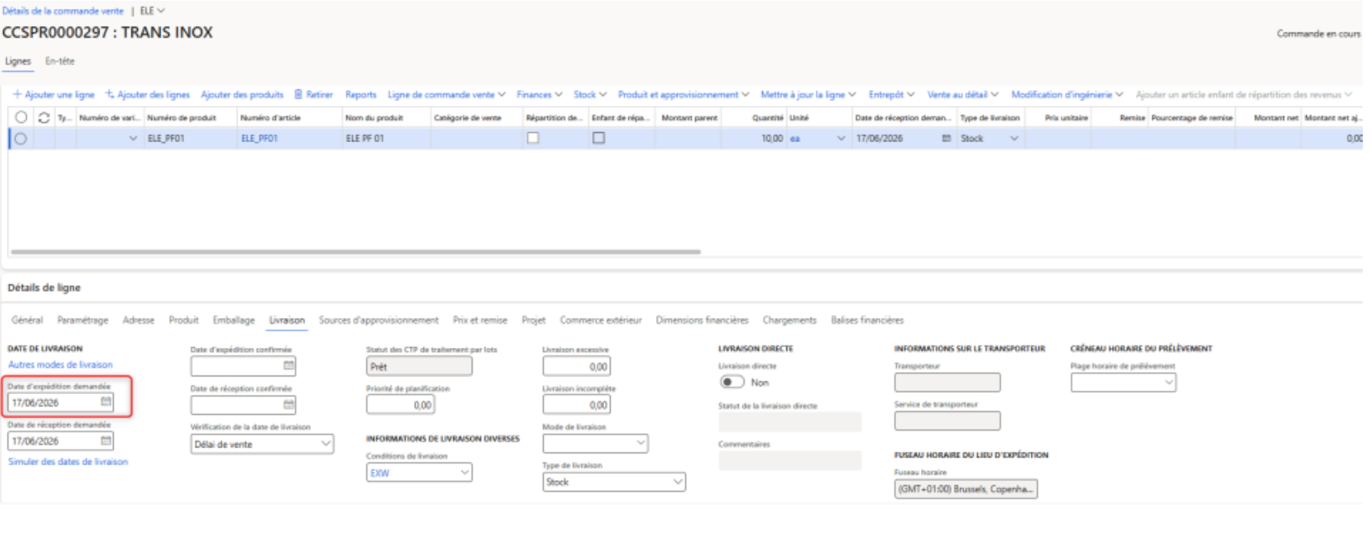Open the Finances menu

point(540,95)
